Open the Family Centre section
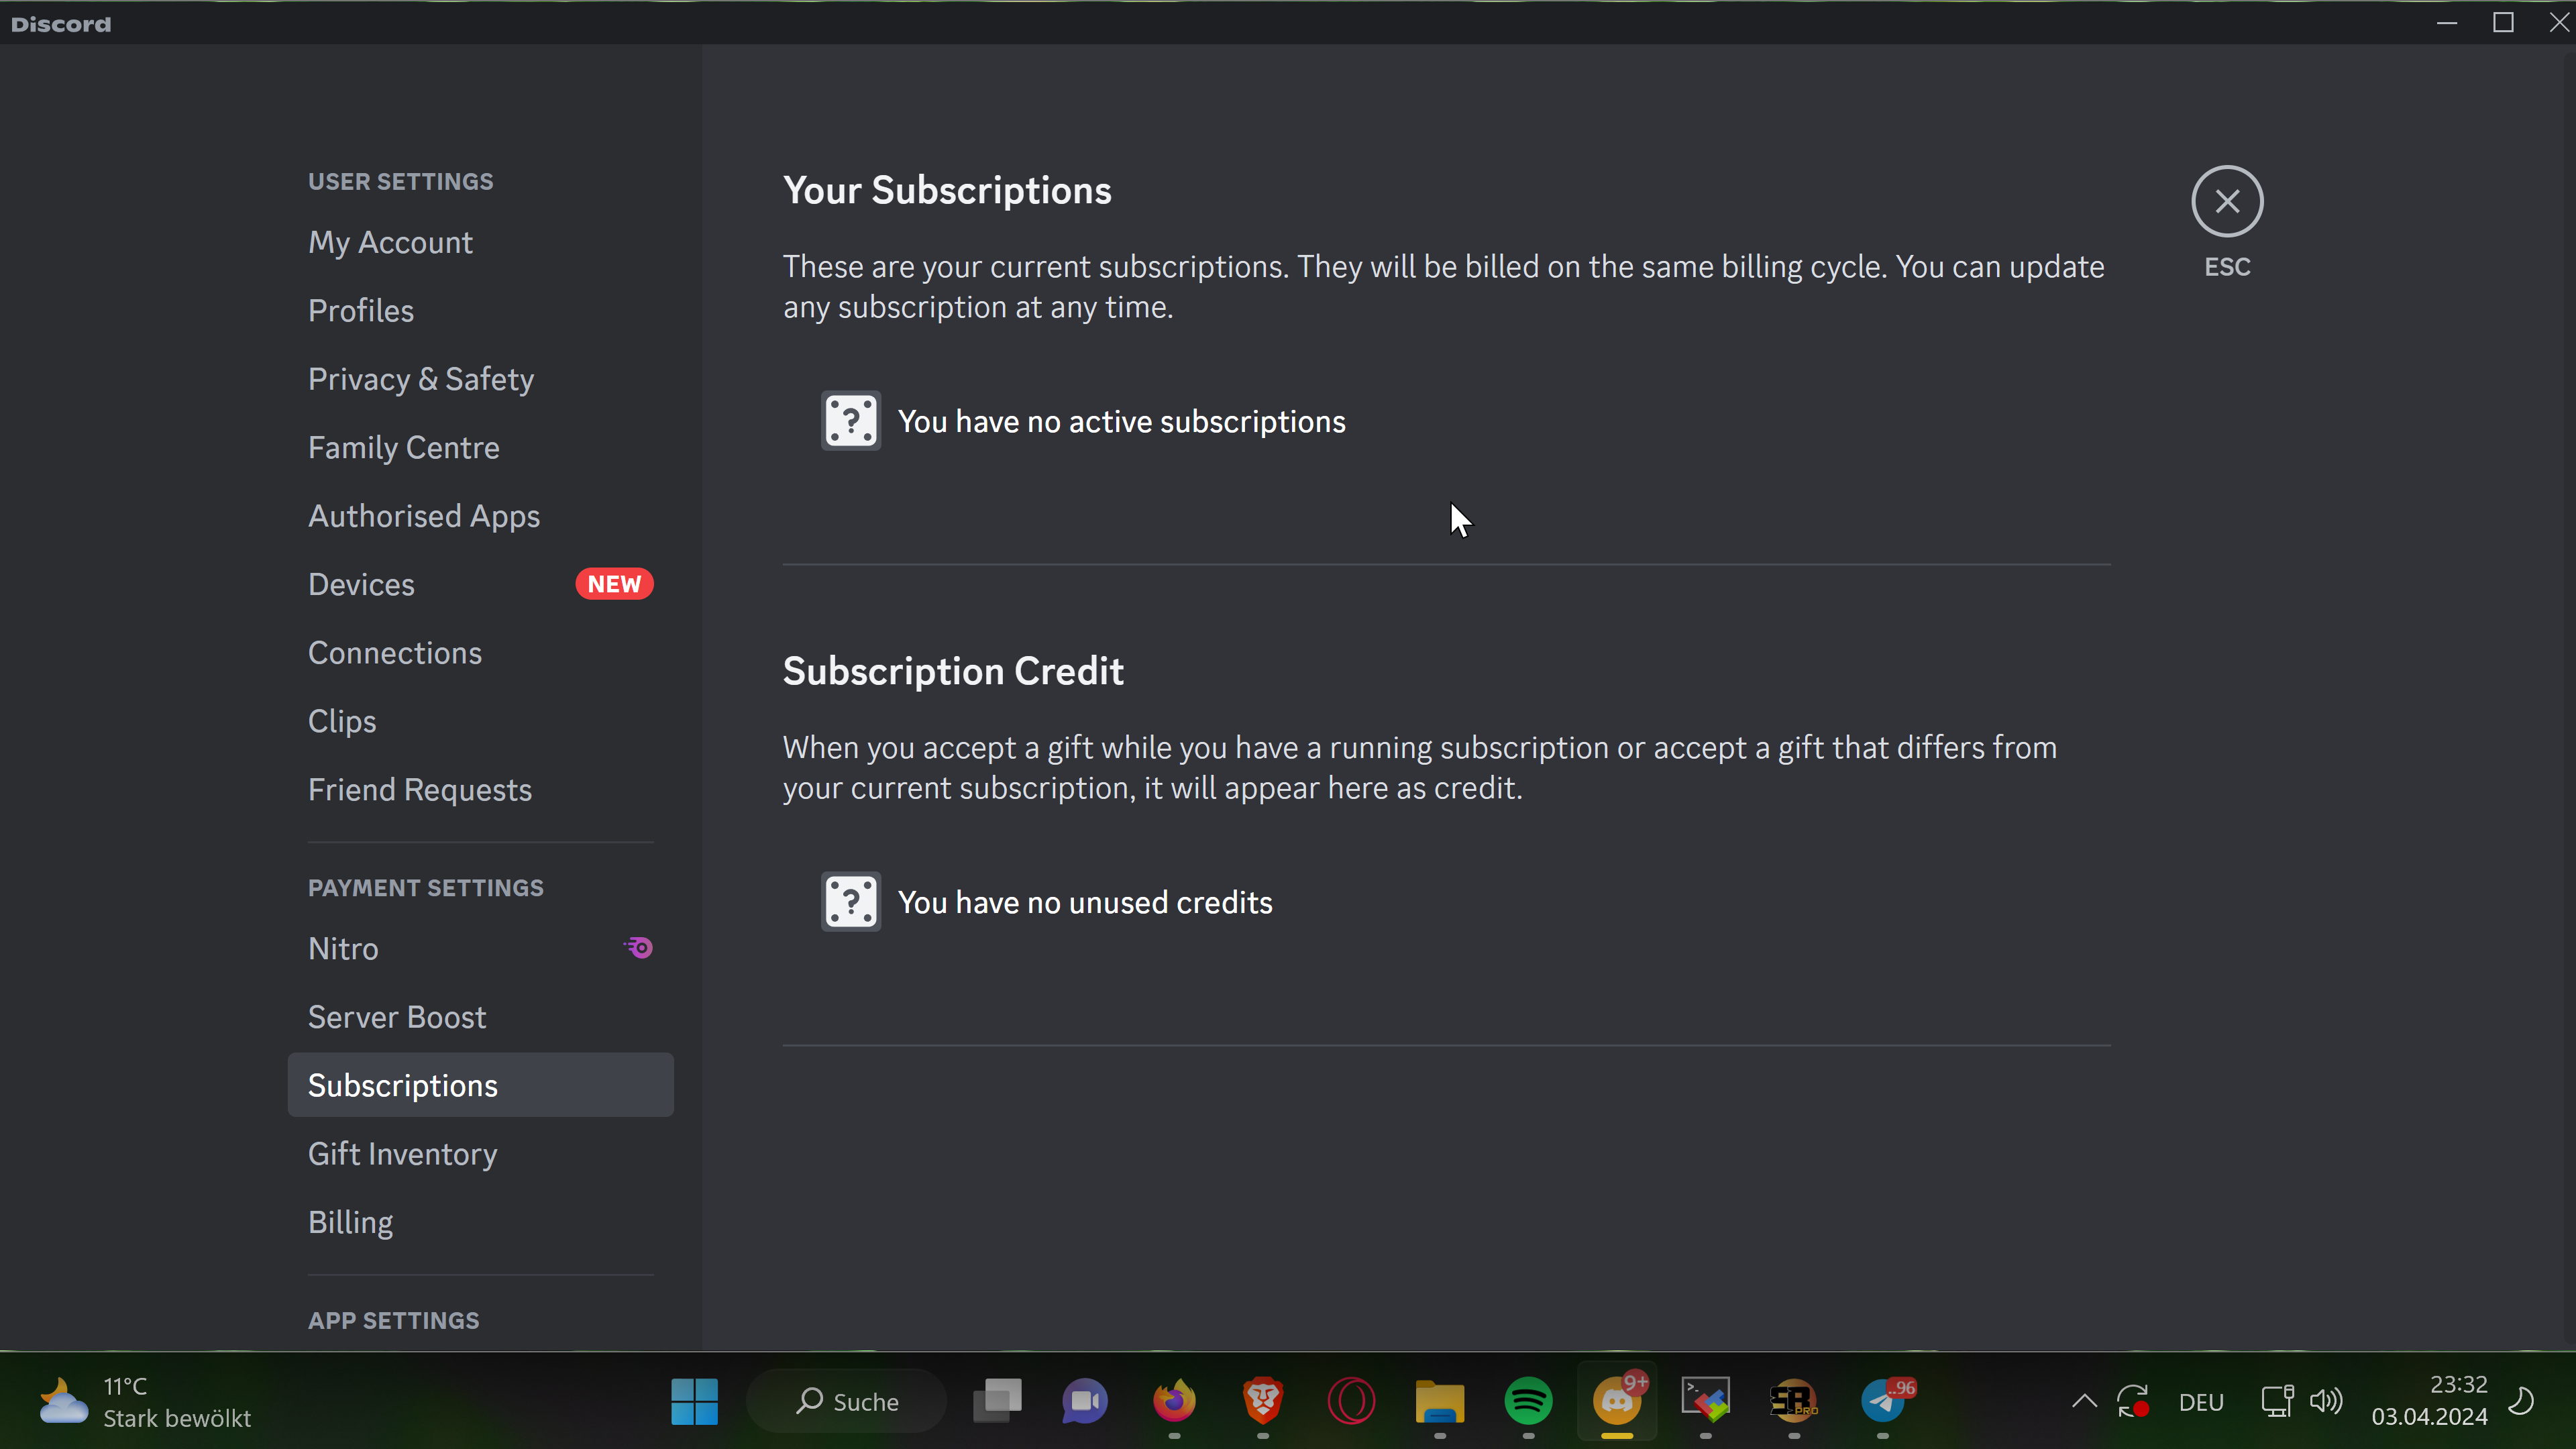 tap(403, 447)
